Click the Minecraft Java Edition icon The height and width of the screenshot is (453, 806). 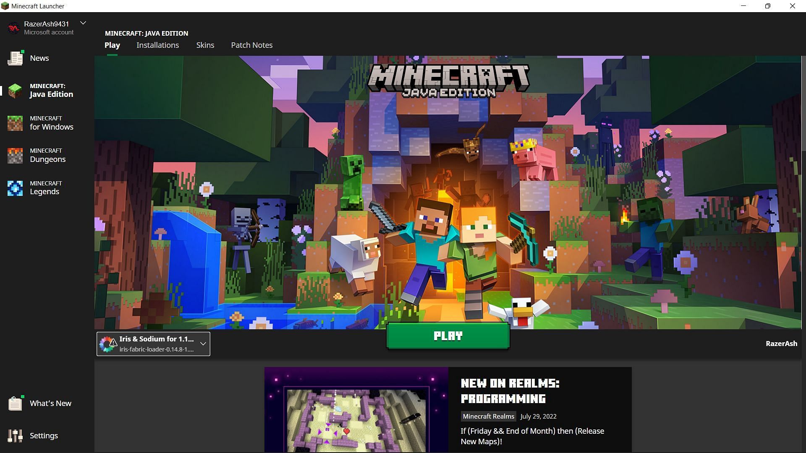[x=15, y=90]
